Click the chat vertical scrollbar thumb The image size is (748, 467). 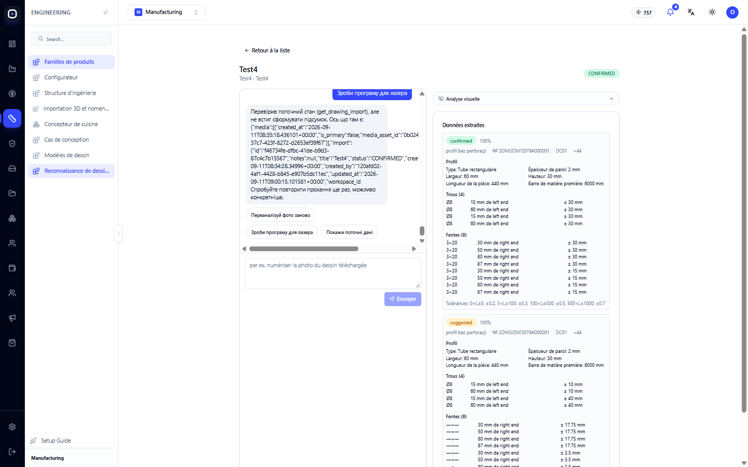[x=422, y=231]
